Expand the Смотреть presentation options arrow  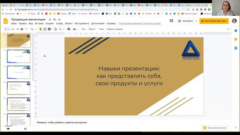[196, 21]
